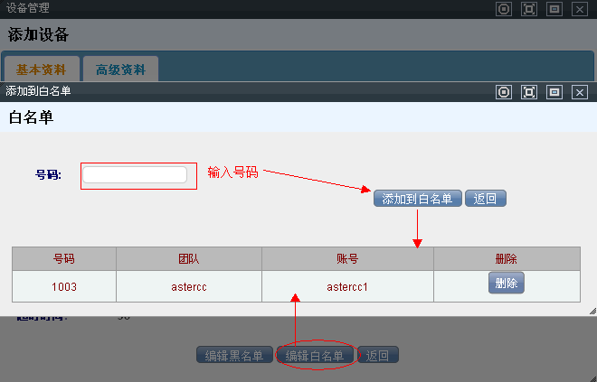Open the 高级资料 tab
597x382 pixels.
(120, 70)
